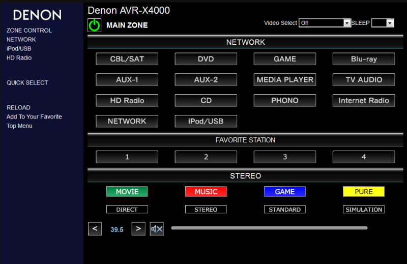
Task: Enable the yellow PURE sound mode
Action: click(x=364, y=192)
